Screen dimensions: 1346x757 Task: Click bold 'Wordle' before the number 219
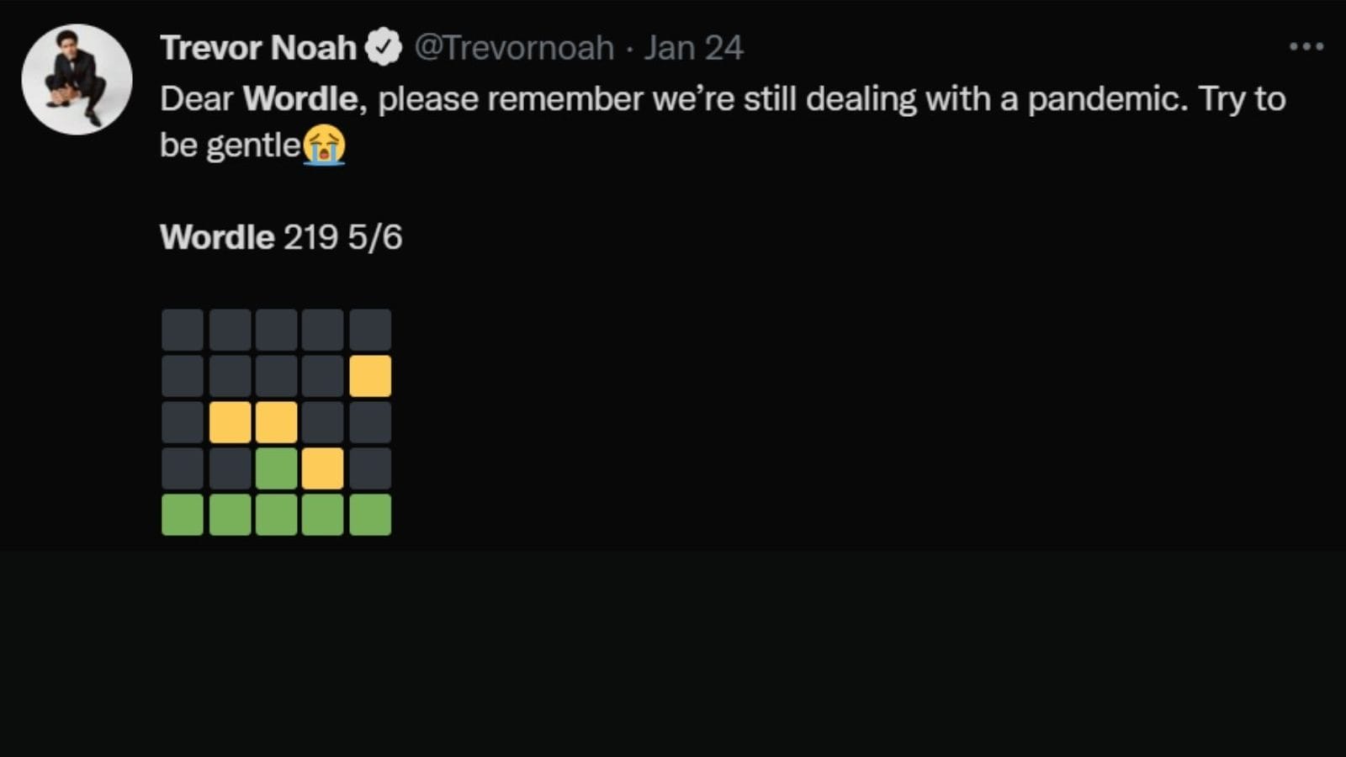click(x=217, y=237)
